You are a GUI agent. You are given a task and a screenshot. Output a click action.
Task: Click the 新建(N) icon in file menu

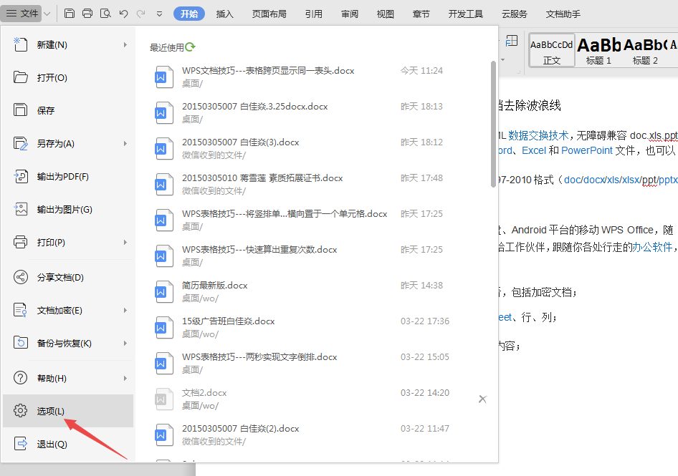(x=20, y=44)
